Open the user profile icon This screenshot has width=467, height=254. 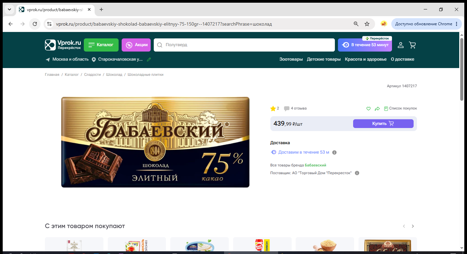coord(400,45)
